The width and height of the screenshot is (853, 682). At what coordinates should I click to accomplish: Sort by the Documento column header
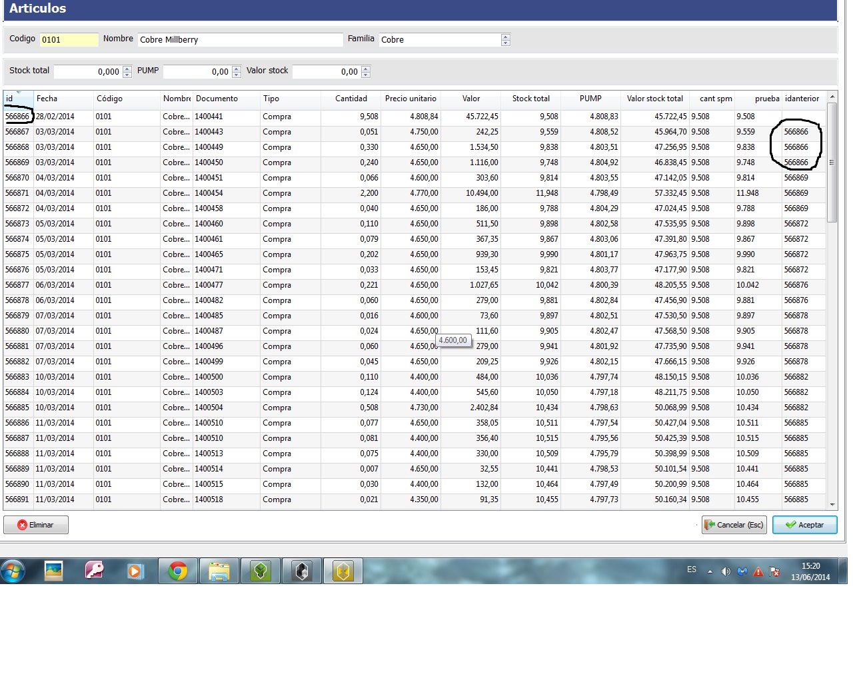pyautogui.click(x=227, y=99)
